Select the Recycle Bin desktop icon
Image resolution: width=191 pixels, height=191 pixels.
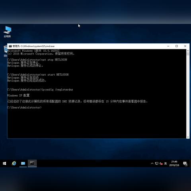6,51
